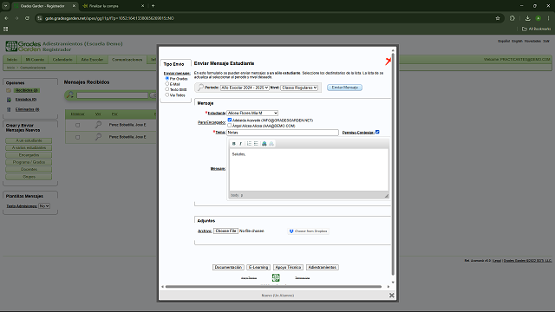Viewport: 555px width, 312px height.
Task: Click into the message body editor area
Action: click(x=309, y=170)
